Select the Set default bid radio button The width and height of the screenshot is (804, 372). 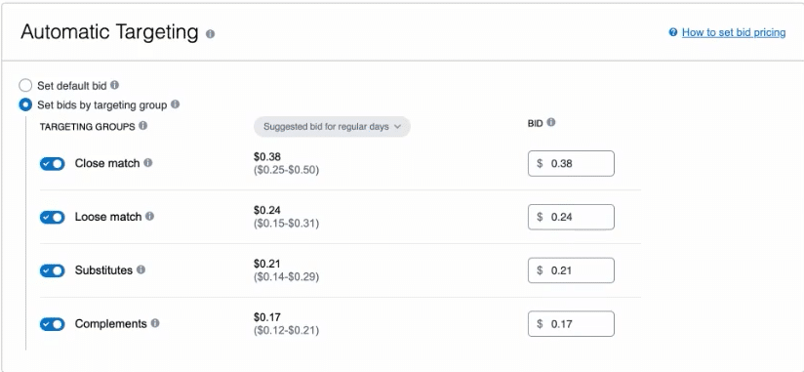coord(25,85)
